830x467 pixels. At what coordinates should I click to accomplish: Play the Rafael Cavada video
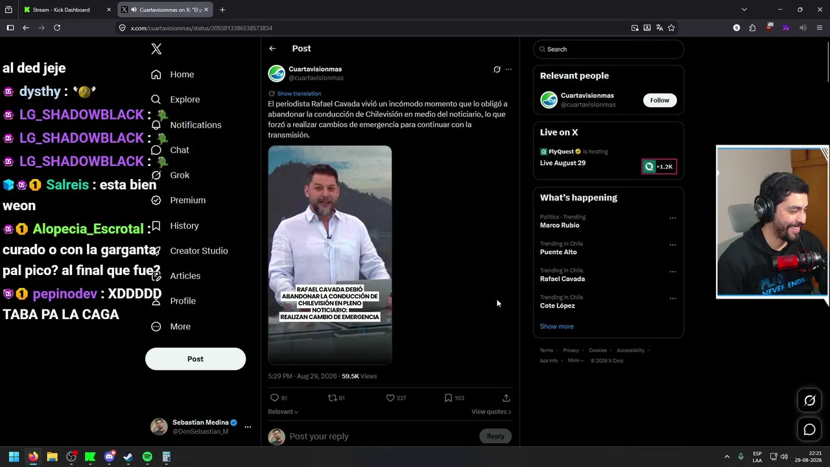pos(330,255)
